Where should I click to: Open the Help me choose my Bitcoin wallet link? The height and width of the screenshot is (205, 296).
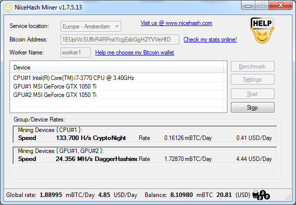coord(135,52)
